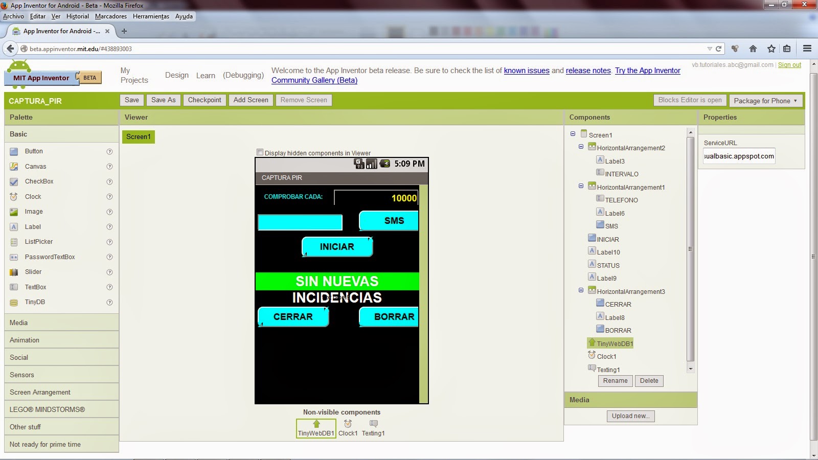Bookmark this page with star icon
818x460 pixels.
pyautogui.click(x=771, y=49)
